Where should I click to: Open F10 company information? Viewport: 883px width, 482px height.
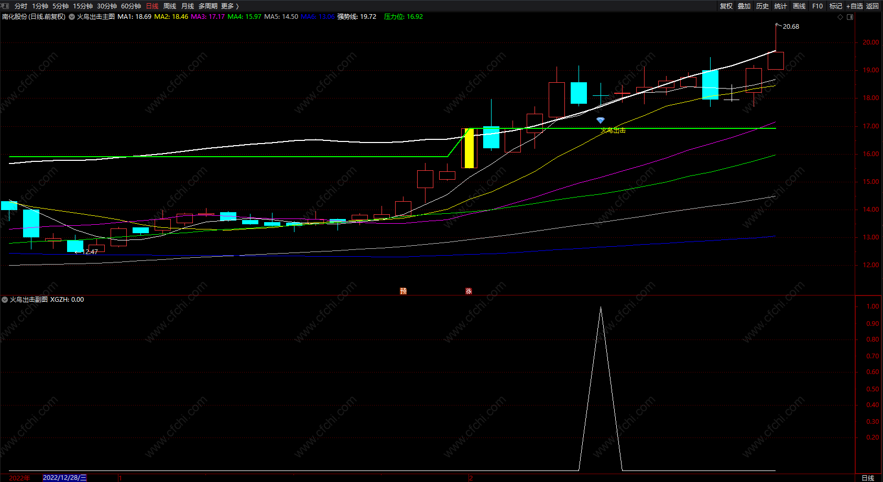click(x=817, y=6)
